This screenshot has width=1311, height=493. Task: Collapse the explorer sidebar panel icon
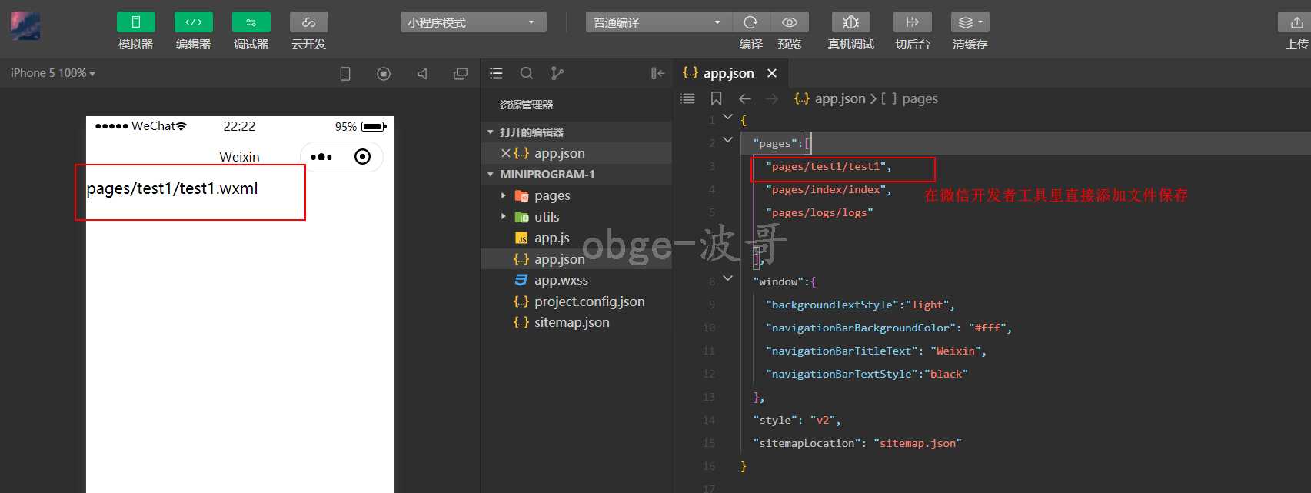(x=657, y=73)
